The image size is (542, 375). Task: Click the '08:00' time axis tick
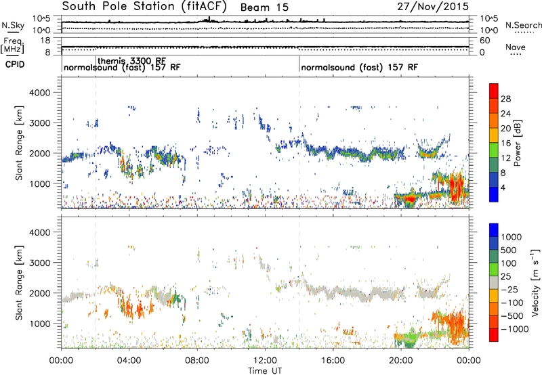(197, 361)
